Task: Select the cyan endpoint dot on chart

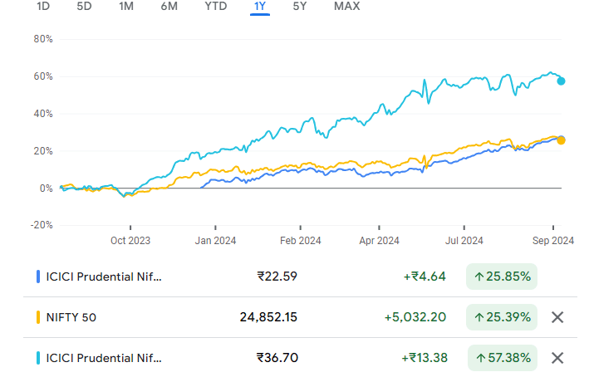Action: 561,81
